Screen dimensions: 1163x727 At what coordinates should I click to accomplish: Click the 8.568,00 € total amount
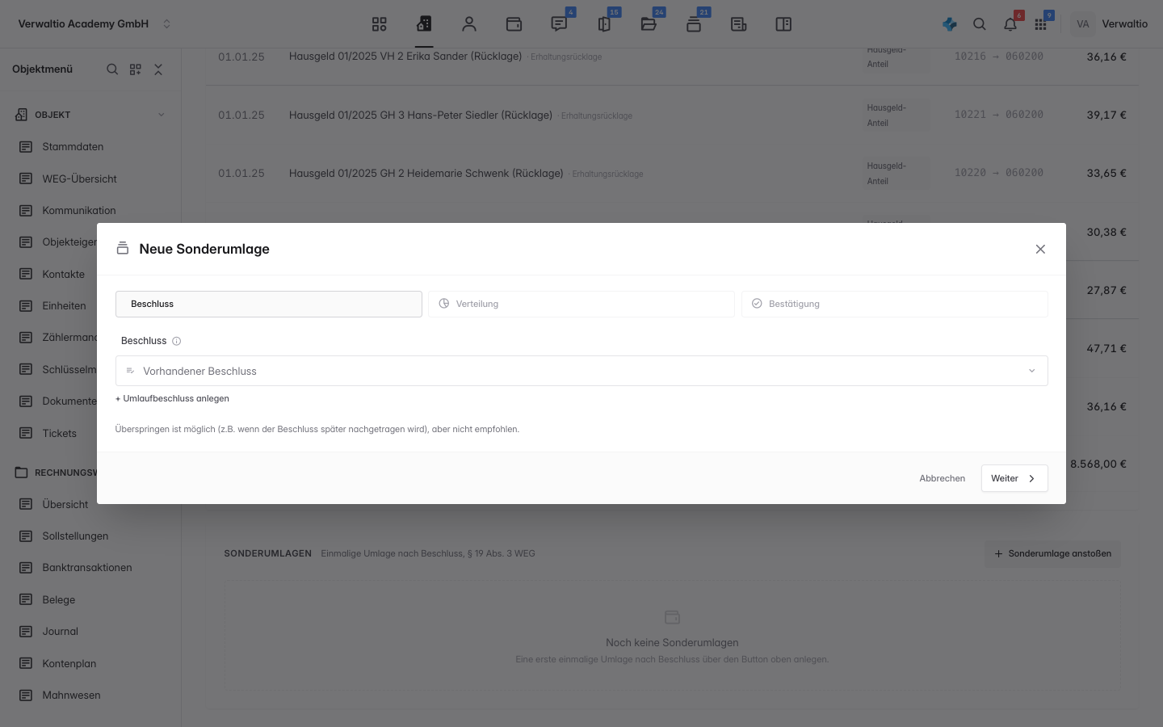1098,464
